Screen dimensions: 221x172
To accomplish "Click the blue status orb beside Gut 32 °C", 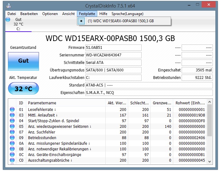I will tap(8, 19).
